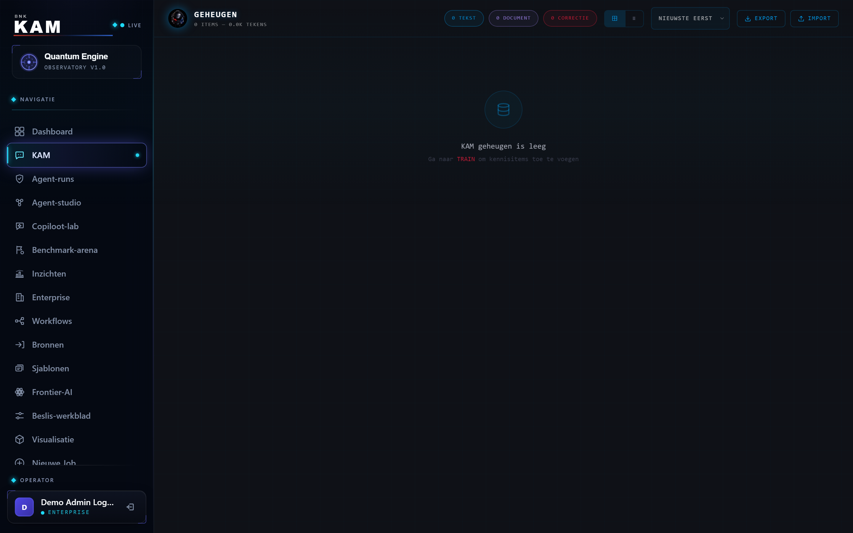This screenshot has width=853, height=533.
Task: Click the Copiloot-lab icon
Action: (19, 226)
